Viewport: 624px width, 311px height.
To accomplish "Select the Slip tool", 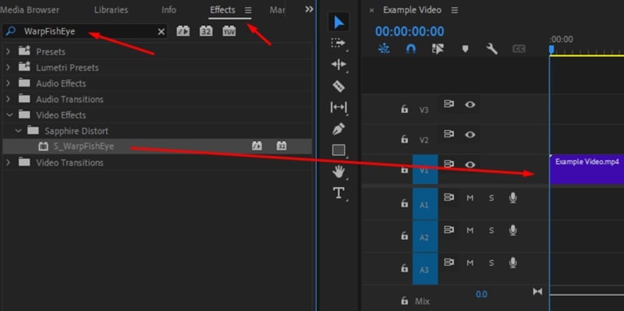I will 339,108.
